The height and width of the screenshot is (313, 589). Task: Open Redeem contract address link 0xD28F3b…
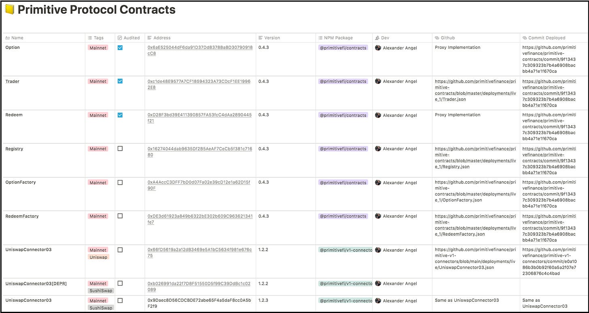pos(199,118)
